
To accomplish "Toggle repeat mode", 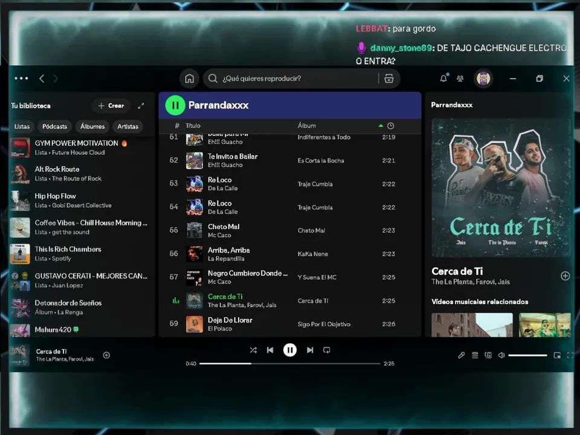I will point(327,350).
